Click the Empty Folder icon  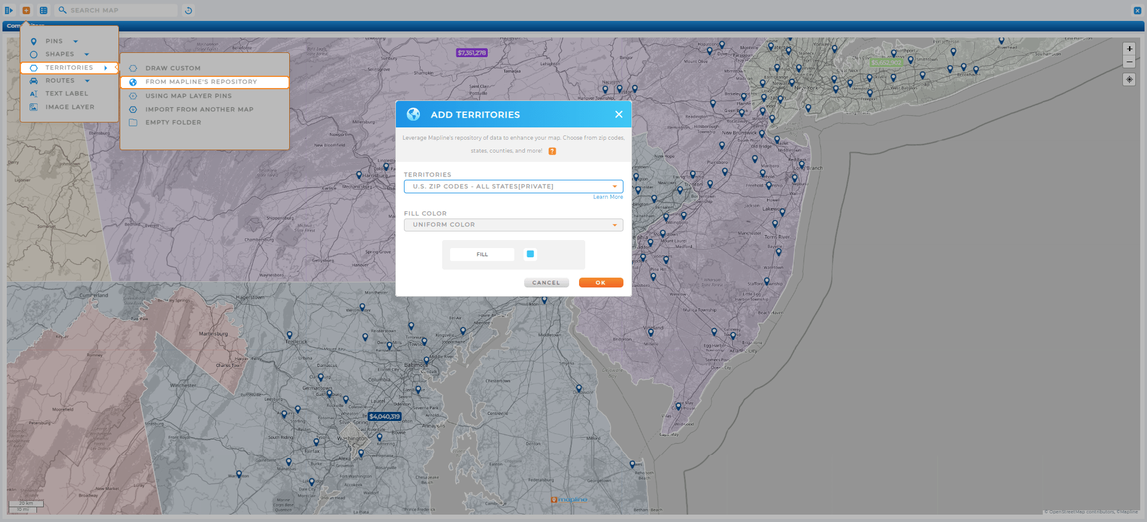[133, 122]
